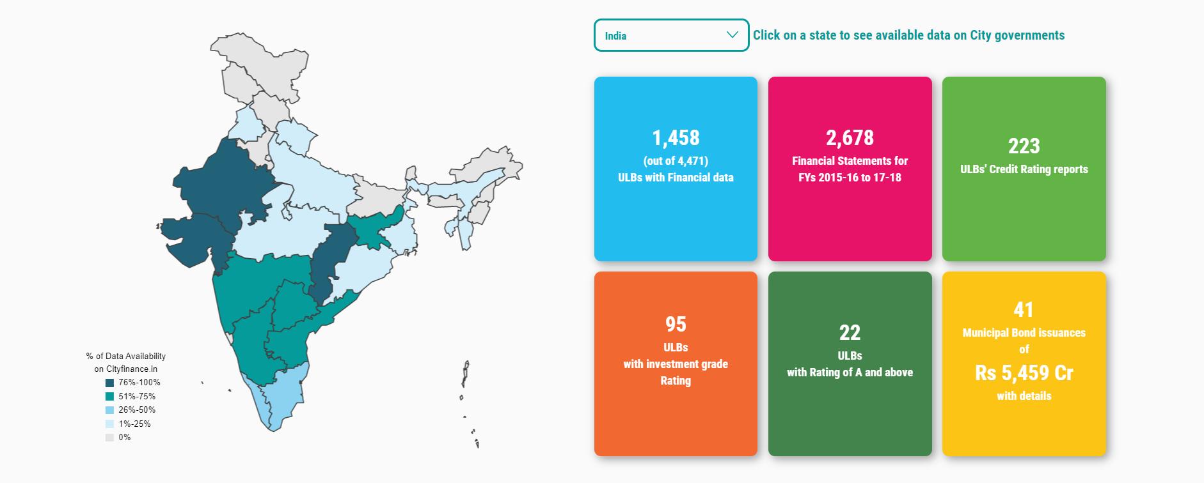Image resolution: width=1204 pixels, height=483 pixels.
Task: Click the chevron arrow in the India dropdown
Action: click(x=733, y=35)
